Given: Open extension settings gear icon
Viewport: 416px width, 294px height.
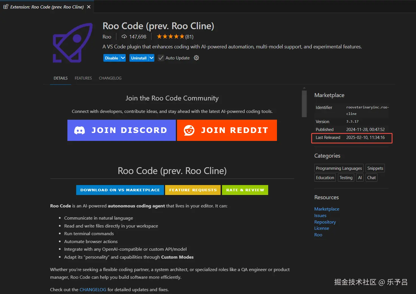Looking at the screenshot, I should (x=196, y=58).
